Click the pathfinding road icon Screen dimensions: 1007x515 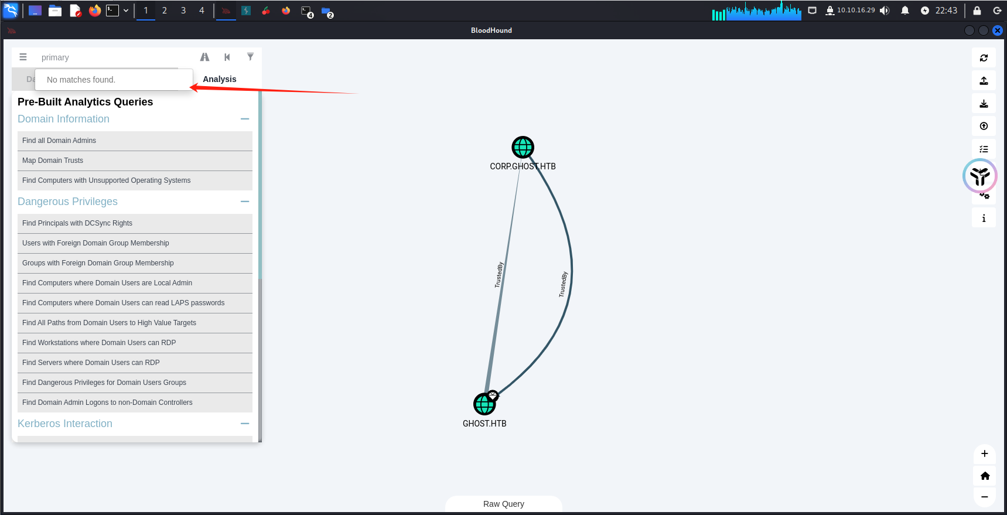click(x=204, y=57)
